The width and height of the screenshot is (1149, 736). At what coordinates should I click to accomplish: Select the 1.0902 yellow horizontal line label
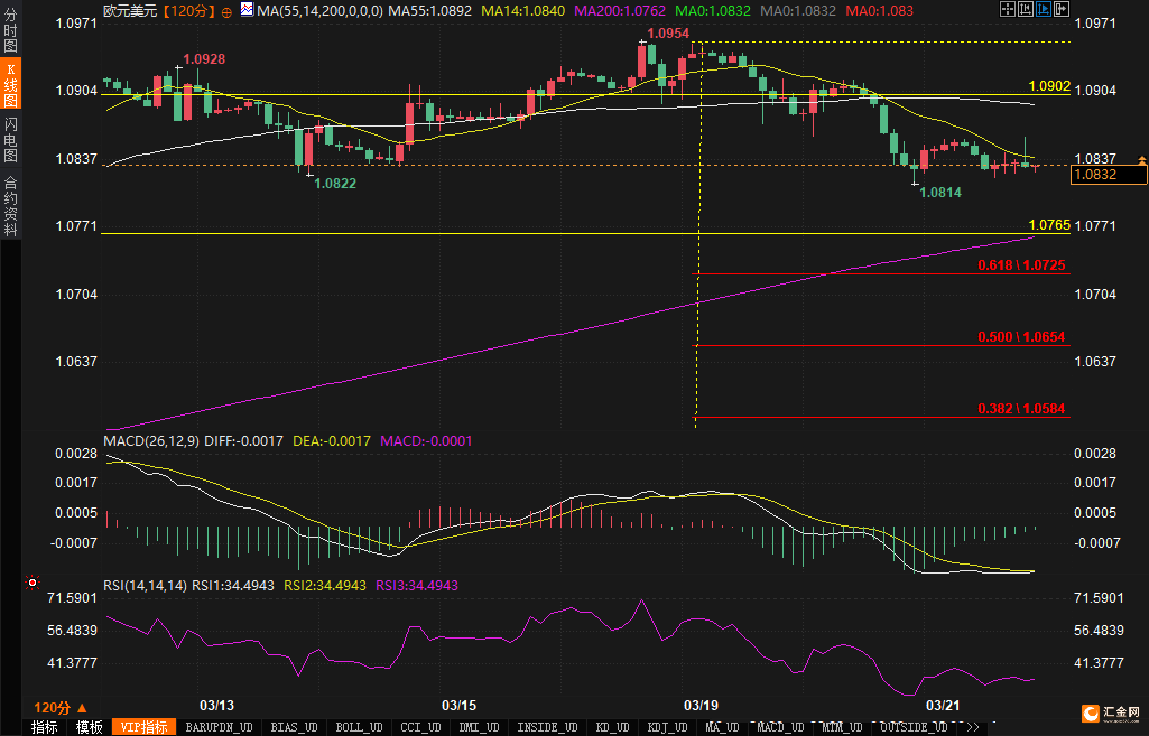[x=1049, y=86]
